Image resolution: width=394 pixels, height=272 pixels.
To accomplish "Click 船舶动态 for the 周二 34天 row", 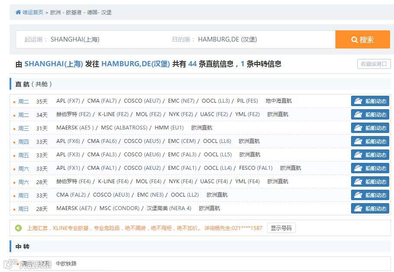I will click(370, 114).
